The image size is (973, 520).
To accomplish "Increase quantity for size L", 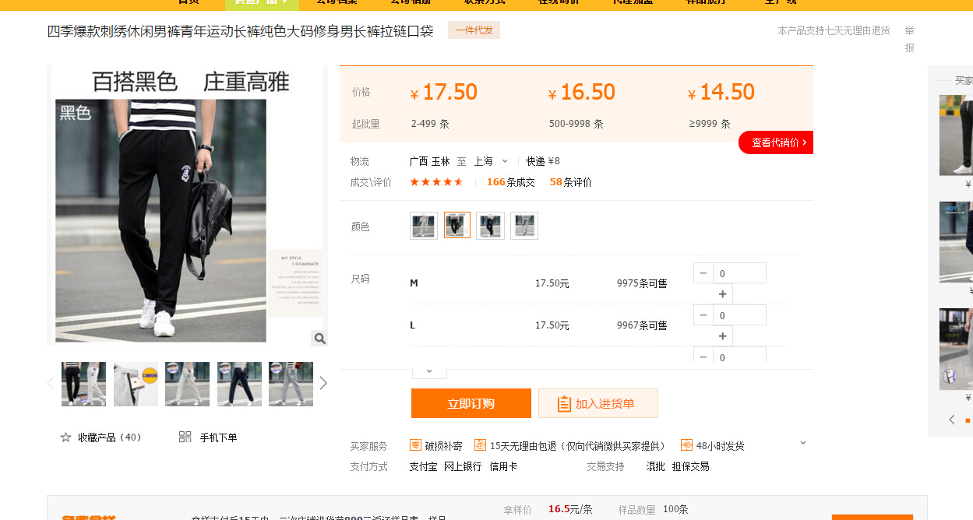I will [x=722, y=336].
